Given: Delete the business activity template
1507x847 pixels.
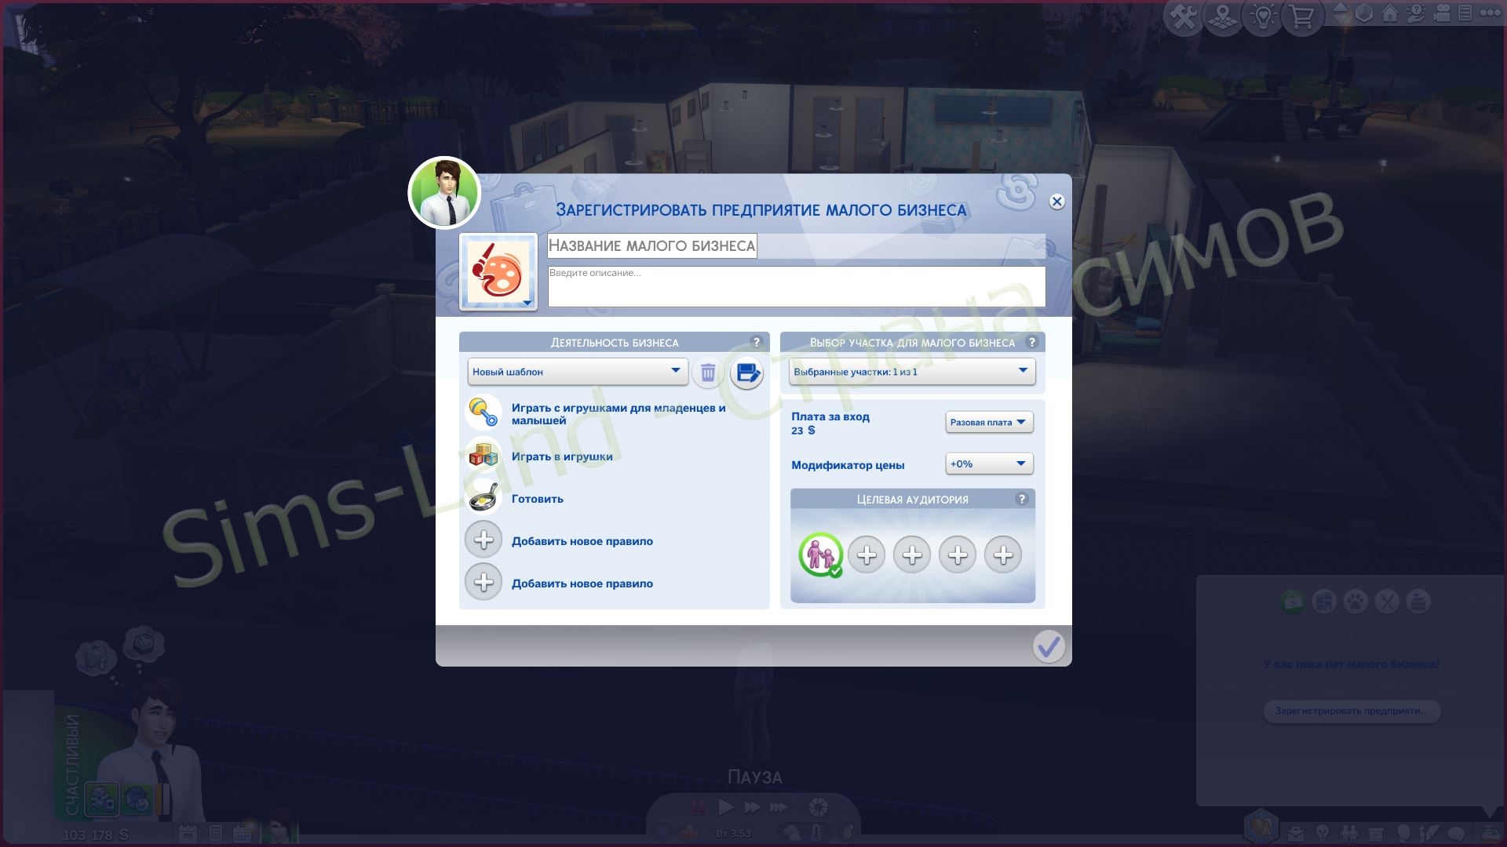Looking at the screenshot, I should pos(708,373).
